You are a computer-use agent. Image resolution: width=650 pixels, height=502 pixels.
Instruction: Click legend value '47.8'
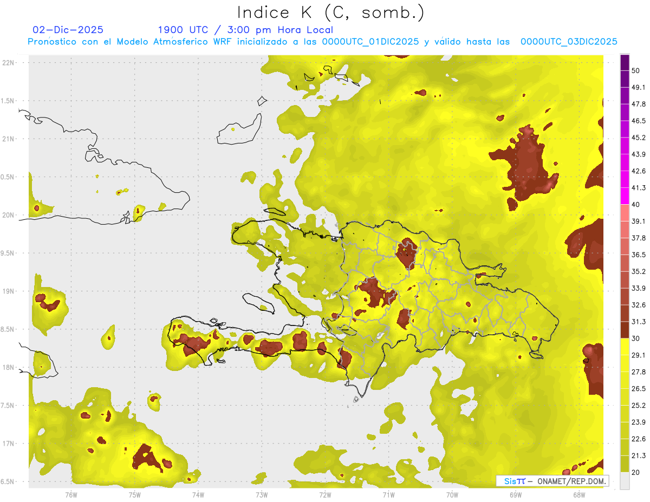click(x=639, y=105)
